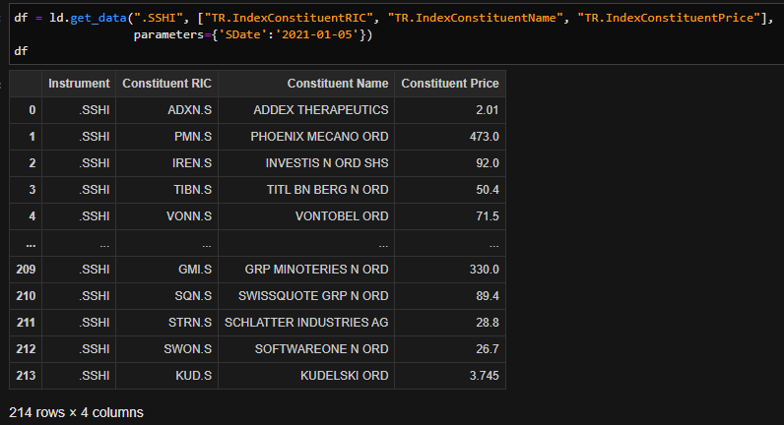This screenshot has height=425, width=784.
Task: Click TITL BN BERG N ORD cell
Action: point(306,190)
